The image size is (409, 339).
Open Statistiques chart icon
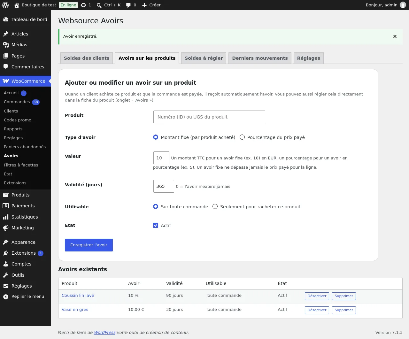(6, 217)
